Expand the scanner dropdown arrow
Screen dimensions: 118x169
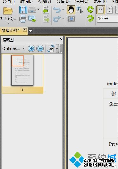38,10
